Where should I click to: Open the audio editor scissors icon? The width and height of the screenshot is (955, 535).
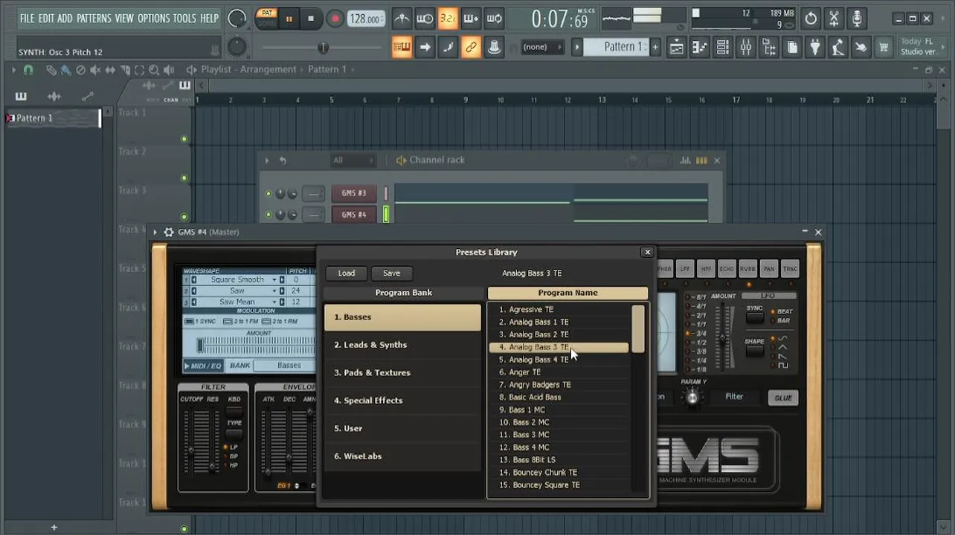coord(835,19)
